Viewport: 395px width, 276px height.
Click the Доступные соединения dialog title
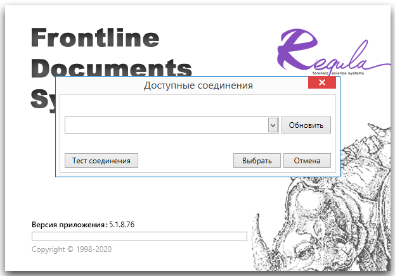tap(198, 85)
